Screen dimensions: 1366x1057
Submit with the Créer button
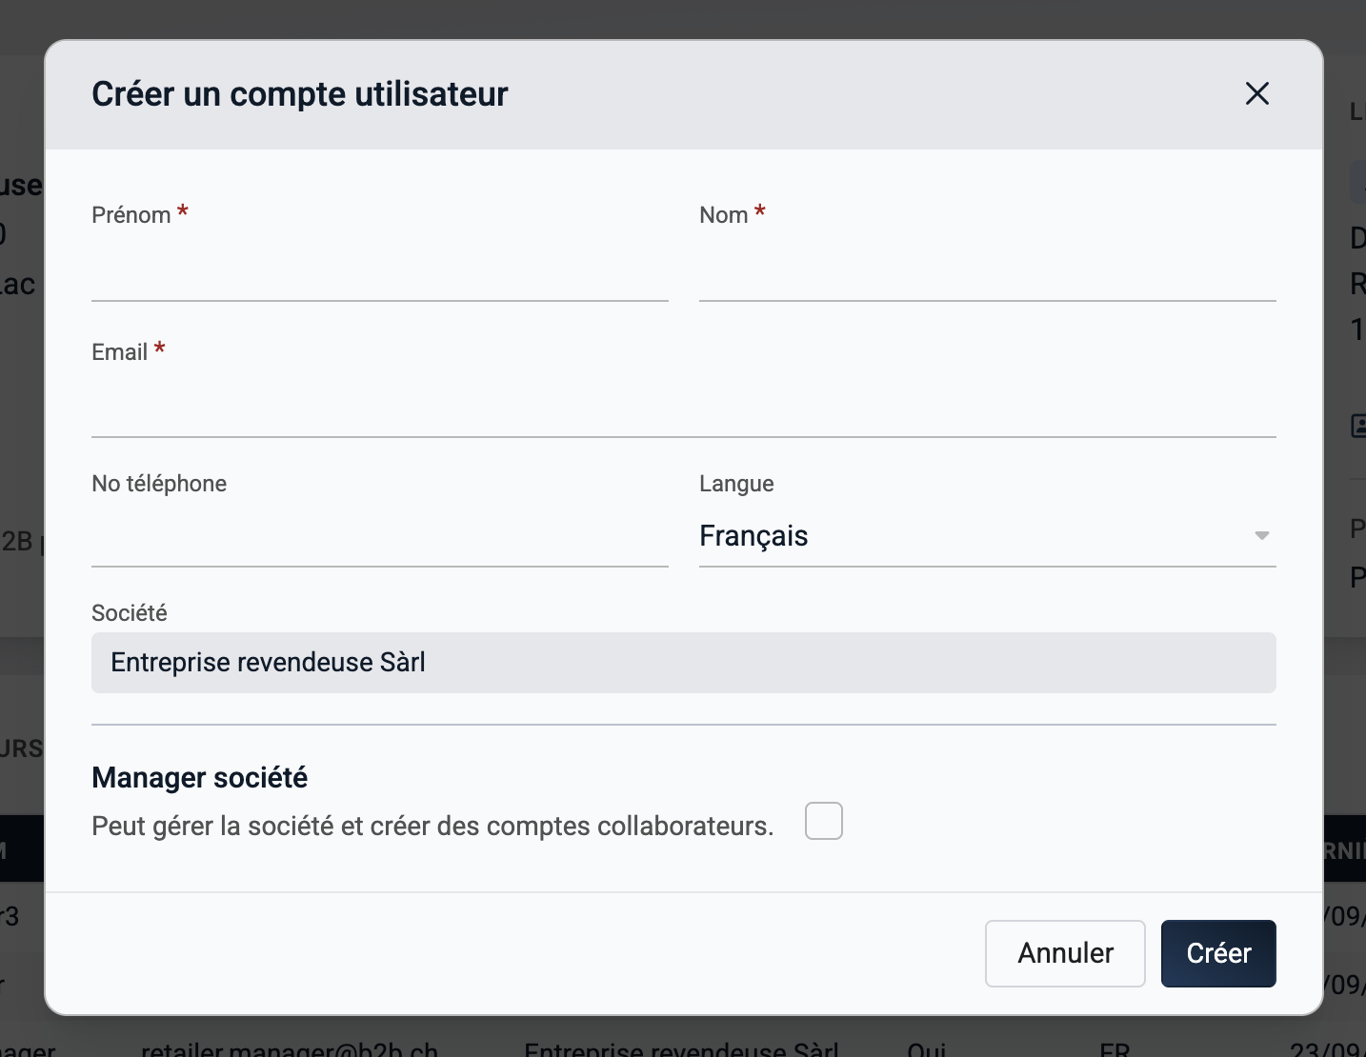1218,953
